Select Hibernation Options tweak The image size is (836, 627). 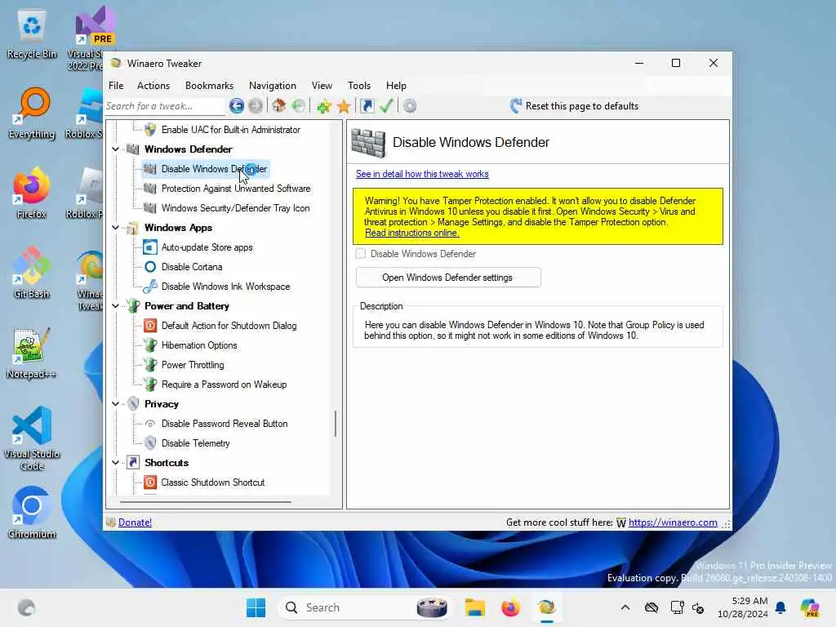click(x=199, y=345)
